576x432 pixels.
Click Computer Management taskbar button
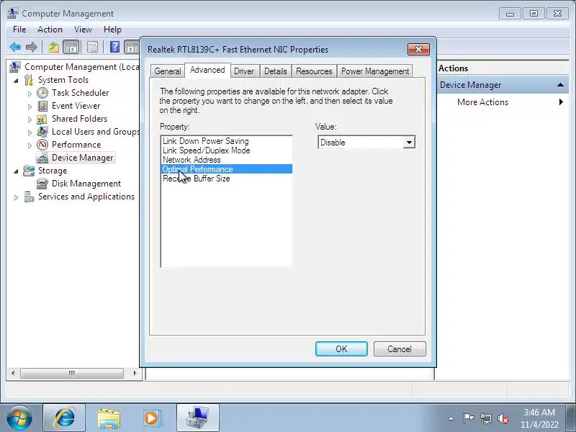tap(197, 418)
